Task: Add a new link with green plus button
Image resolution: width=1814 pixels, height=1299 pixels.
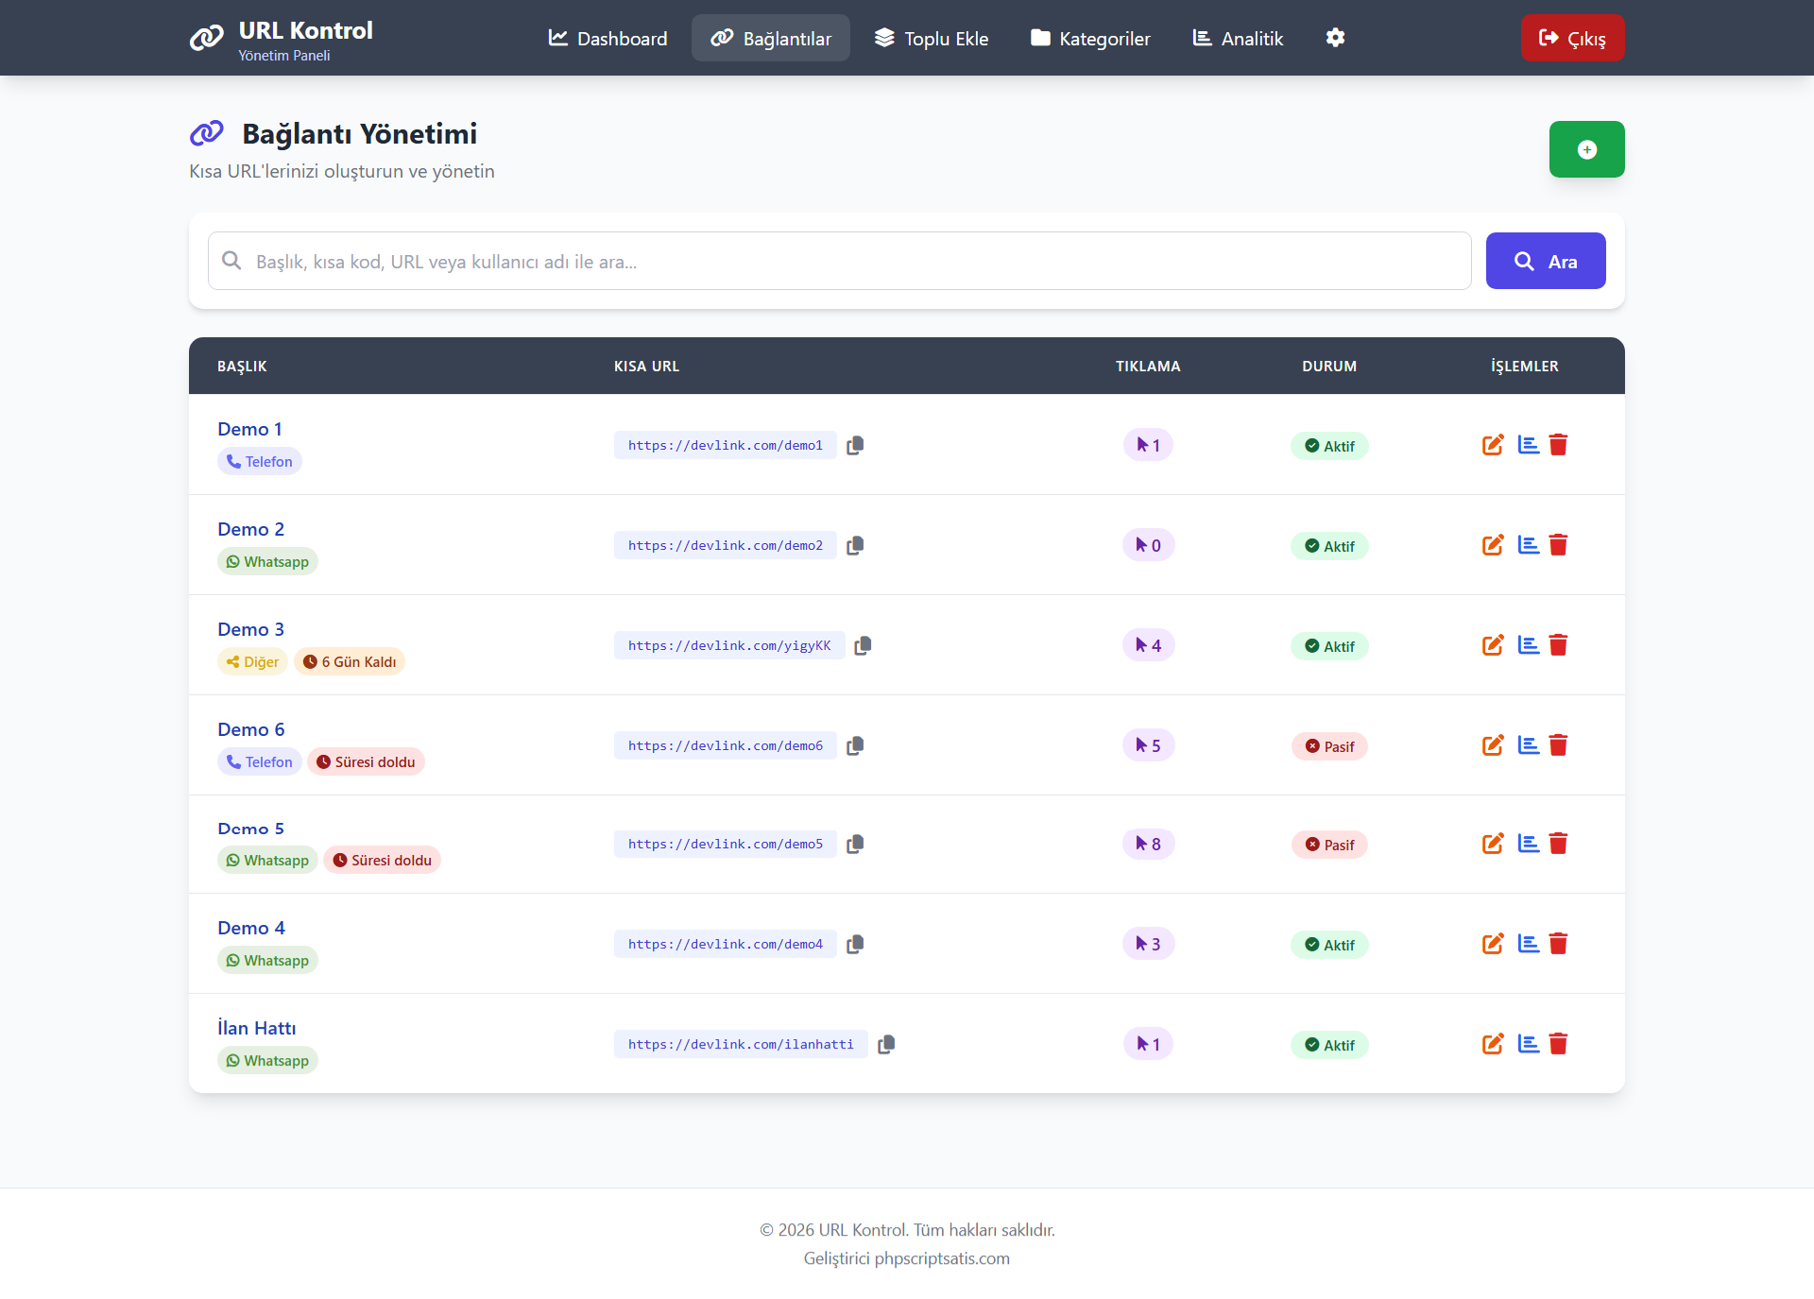Action: (x=1587, y=149)
